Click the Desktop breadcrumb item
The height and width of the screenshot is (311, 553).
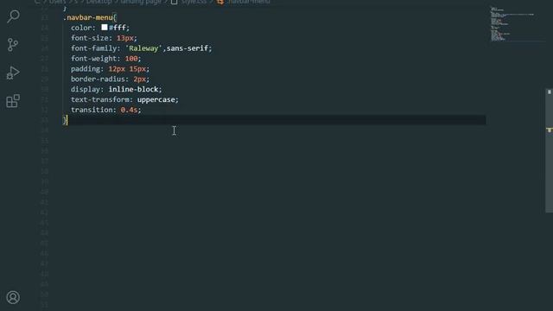(x=99, y=2)
